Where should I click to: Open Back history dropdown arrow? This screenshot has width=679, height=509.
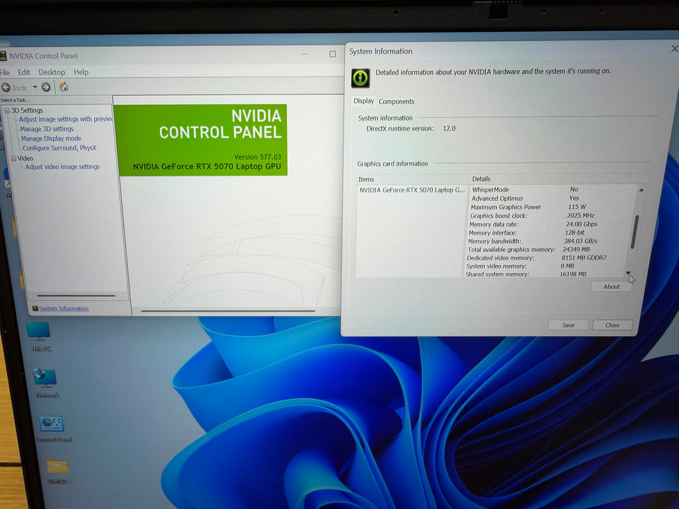[x=34, y=87]
